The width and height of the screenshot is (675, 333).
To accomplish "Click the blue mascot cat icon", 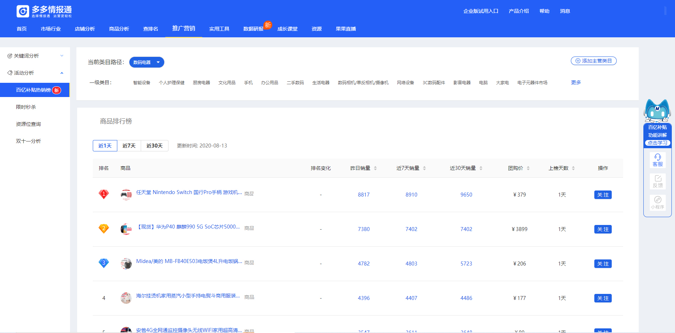I will pos(657,111).
